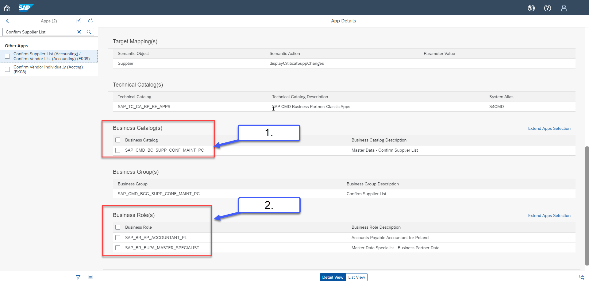Check SAP_CMD_BC_SUPP_CONF_MAINT_PC catalog

point(118,150)
